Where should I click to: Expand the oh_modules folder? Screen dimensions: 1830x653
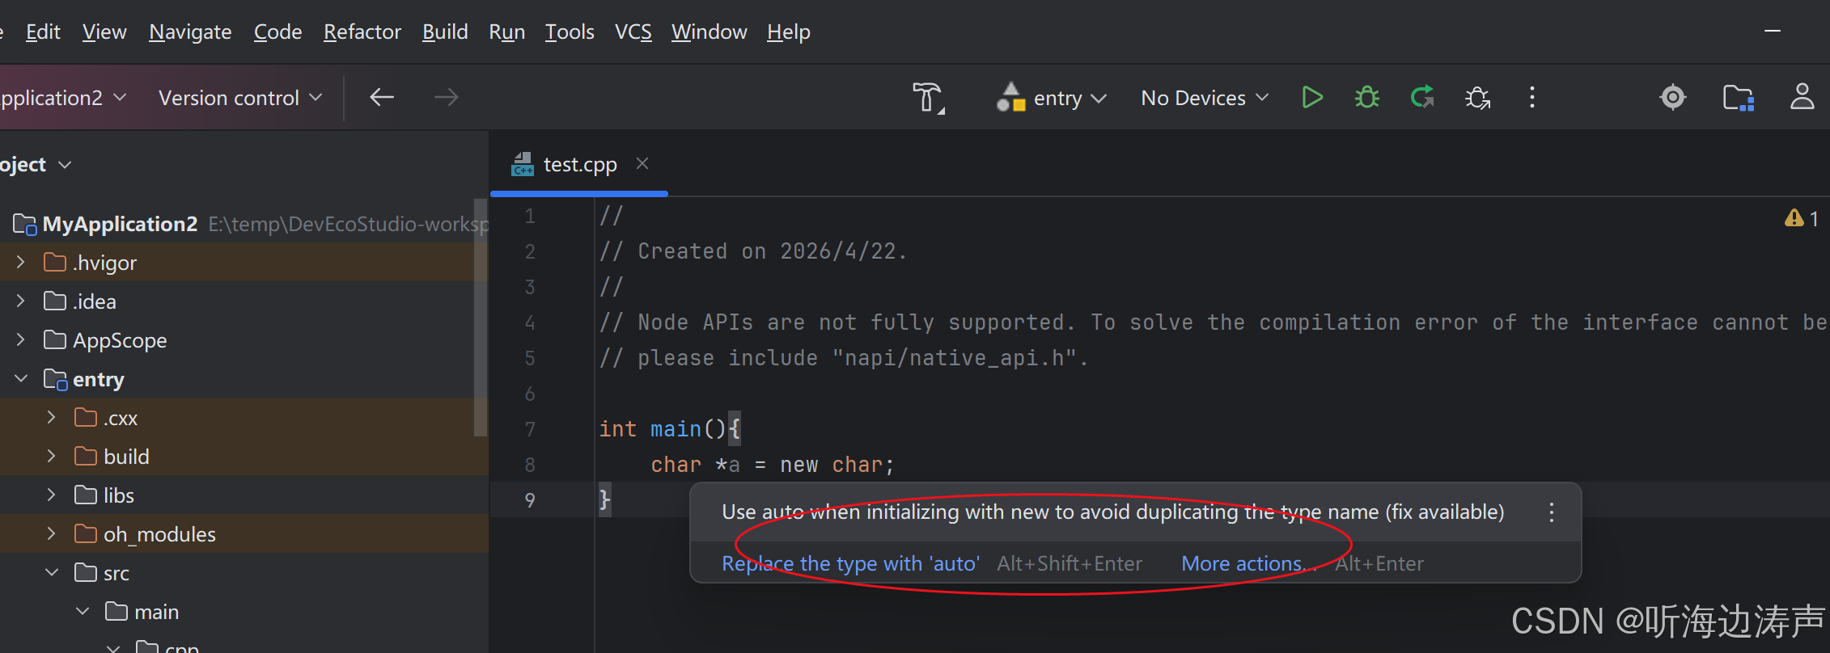[52, 534]
